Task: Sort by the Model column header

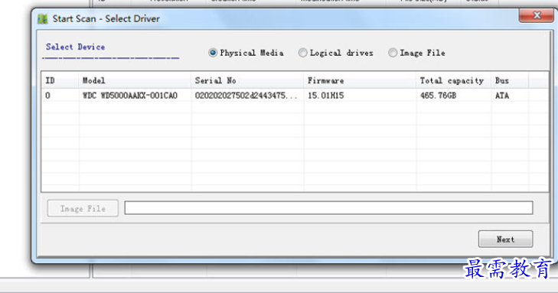Action: tap(135, 81)
